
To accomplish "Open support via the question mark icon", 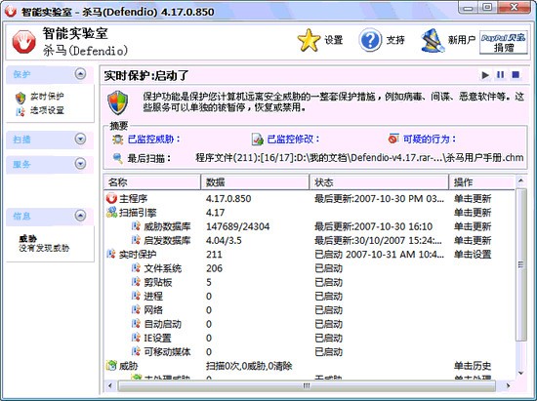I will coord(370,40).
